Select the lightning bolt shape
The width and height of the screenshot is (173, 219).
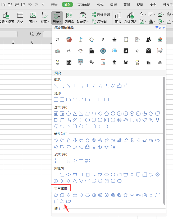(151, 120)
